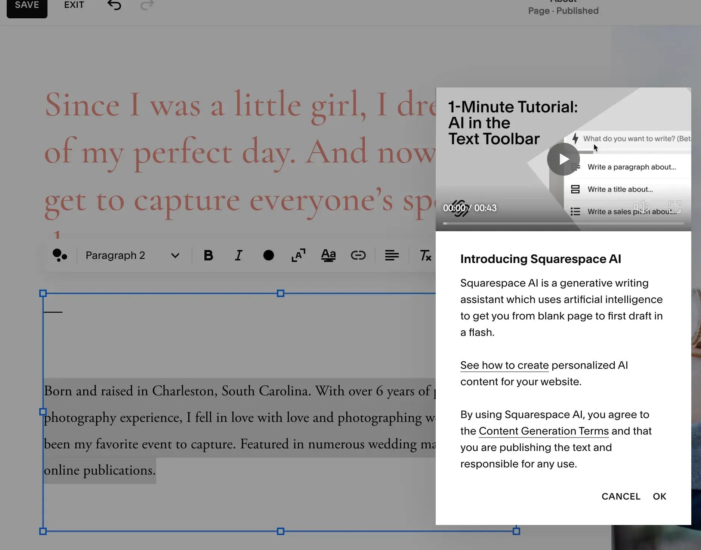Screen dimensions: 701x550
Task: Expand the tutorial video to fullscreen
Action: [x=675, y=207]
